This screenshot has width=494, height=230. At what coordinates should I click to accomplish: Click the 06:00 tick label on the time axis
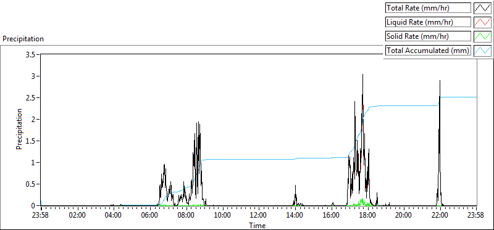150,216
